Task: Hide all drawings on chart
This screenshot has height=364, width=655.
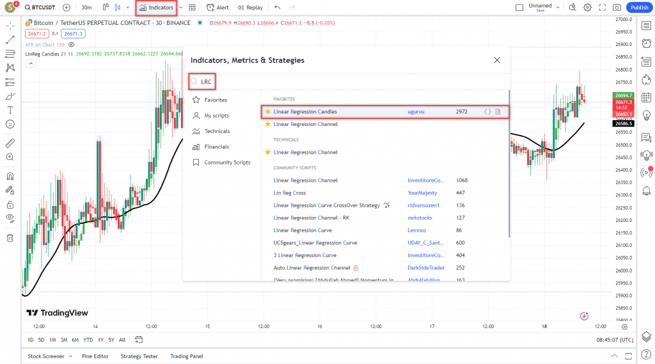Action: coord(10,219)
